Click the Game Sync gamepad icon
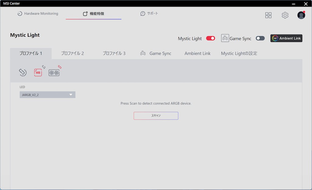Image resolution: width=312 pixels, height=190 pixels. tap(225, 38)
